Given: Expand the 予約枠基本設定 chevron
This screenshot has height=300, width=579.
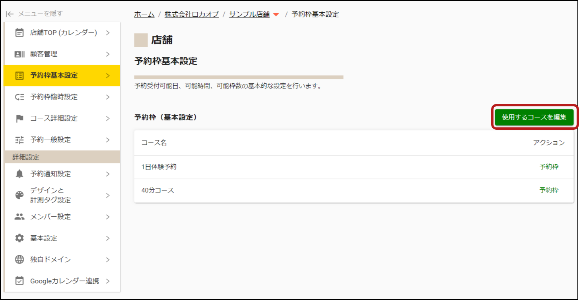Looking at the screenshot, I should [108, 75].
